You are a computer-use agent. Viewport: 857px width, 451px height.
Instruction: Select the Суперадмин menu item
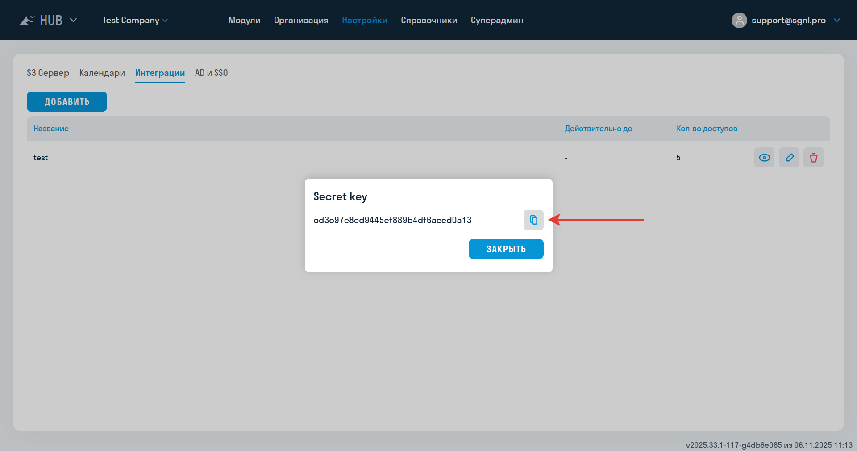[497, 20]
